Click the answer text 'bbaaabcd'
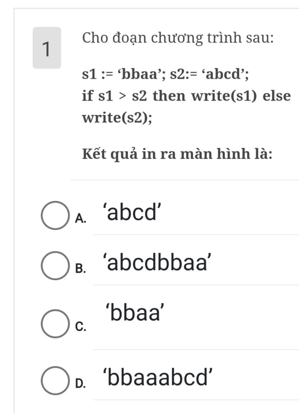 tap(158, 378)
